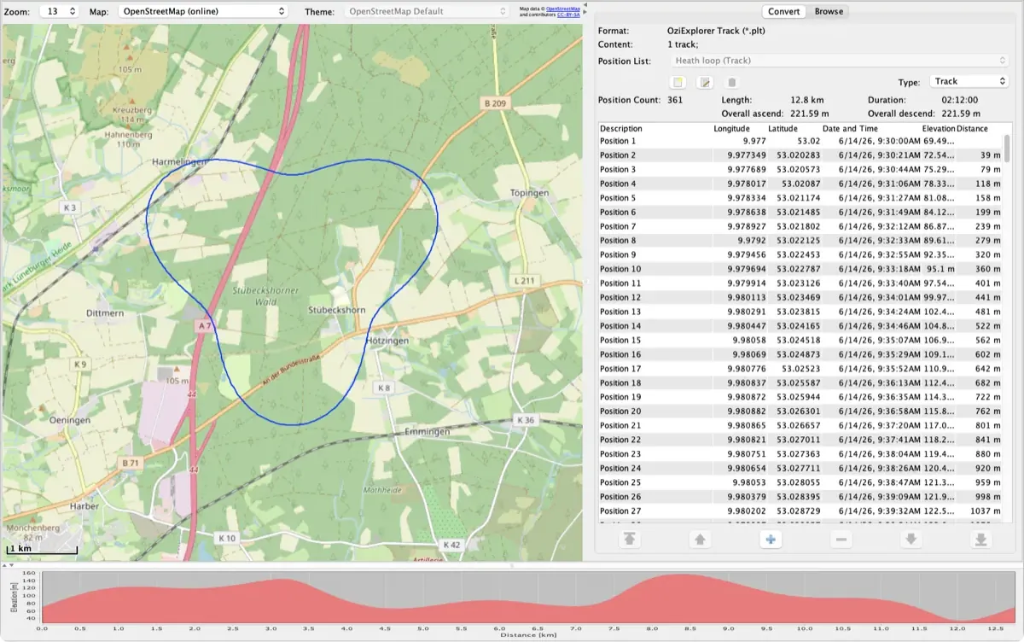Click the Elevation column header
1024x642 pixels.
[939, 129]
